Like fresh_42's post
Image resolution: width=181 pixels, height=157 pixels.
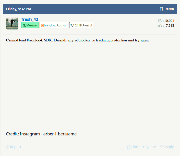132,147
